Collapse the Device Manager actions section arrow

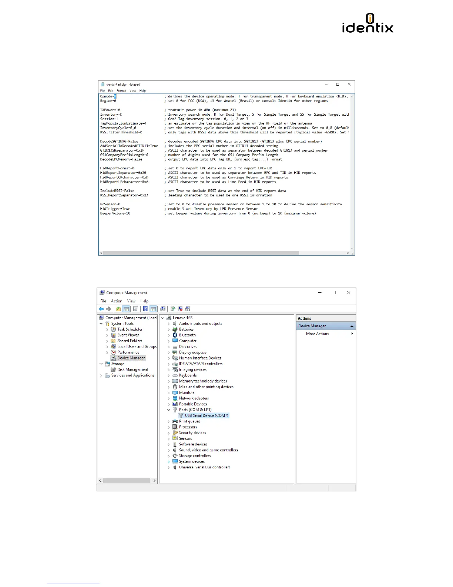[352, 326]
